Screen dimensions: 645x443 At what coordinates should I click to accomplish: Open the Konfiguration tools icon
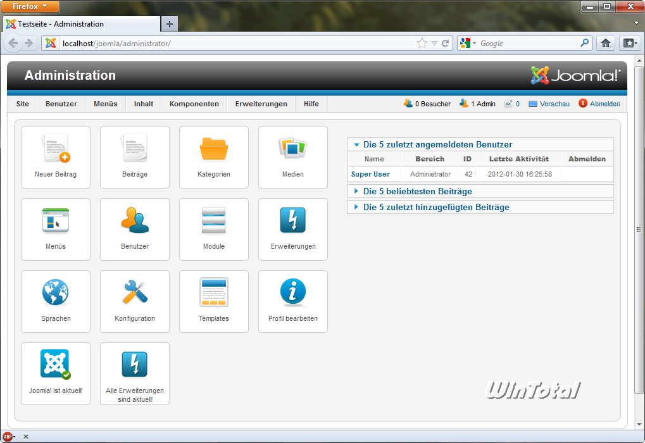135,301
